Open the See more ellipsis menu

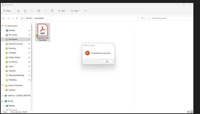pos(85,11)
